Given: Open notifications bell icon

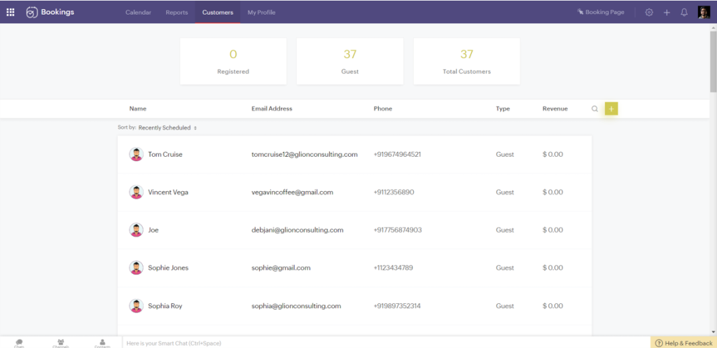Looking at the screenshot, I should click(x=684, y=12).
